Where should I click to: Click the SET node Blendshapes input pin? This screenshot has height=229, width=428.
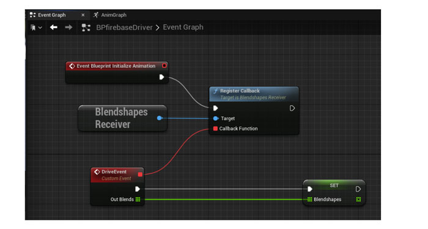[x=309, y=199]
